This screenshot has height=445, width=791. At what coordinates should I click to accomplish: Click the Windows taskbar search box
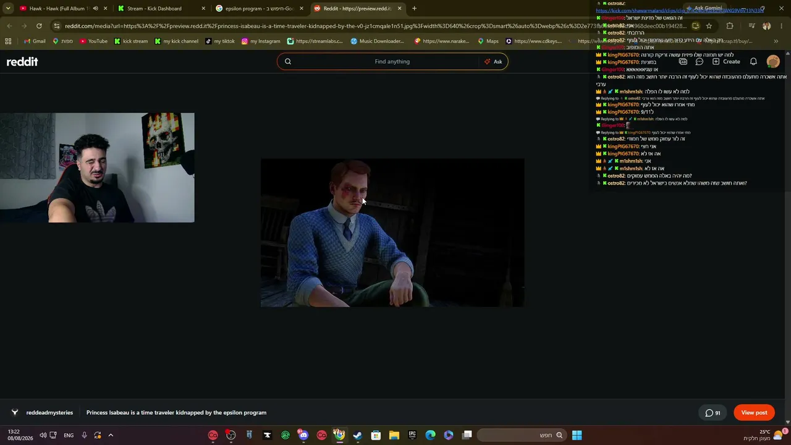click(521, 435)
